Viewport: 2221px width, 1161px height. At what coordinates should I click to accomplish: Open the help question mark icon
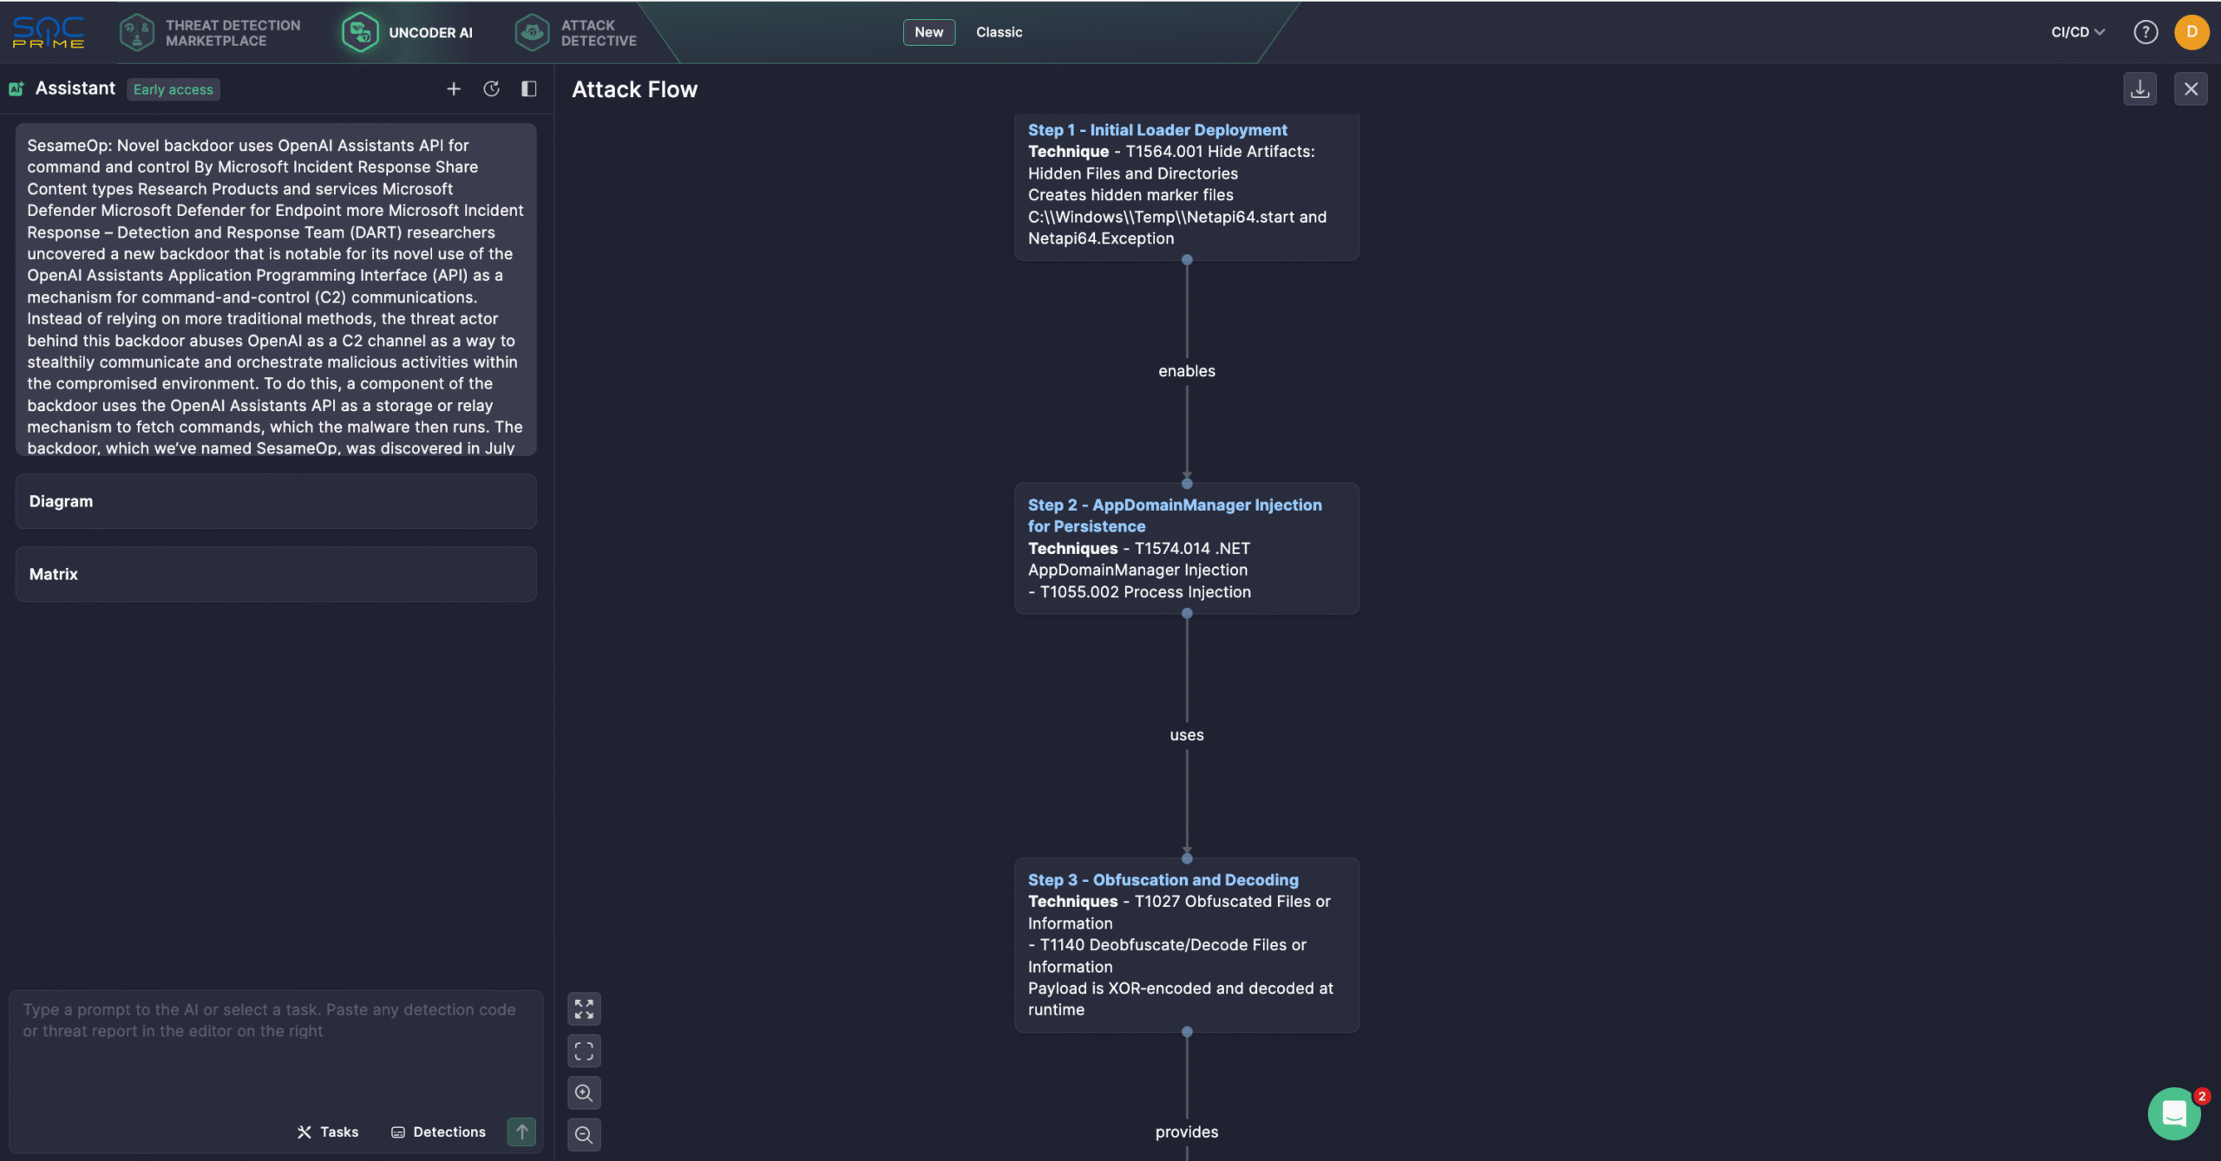(x=2145, y=32)
